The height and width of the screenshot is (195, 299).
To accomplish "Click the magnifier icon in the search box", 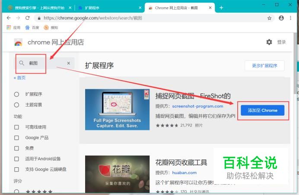I will 22,63.
